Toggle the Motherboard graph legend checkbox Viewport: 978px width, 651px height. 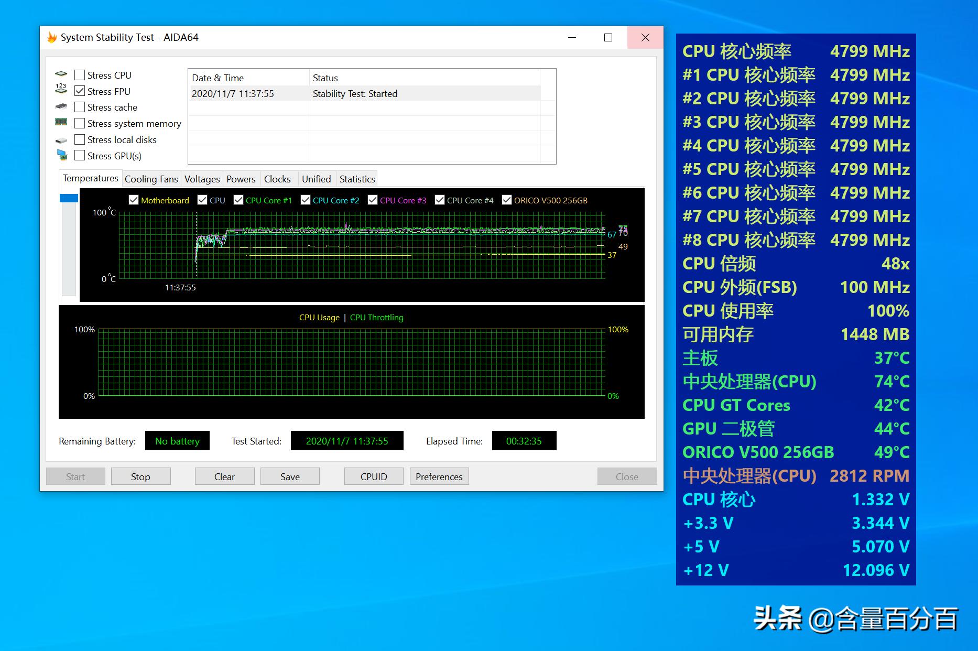coord(135,200)
